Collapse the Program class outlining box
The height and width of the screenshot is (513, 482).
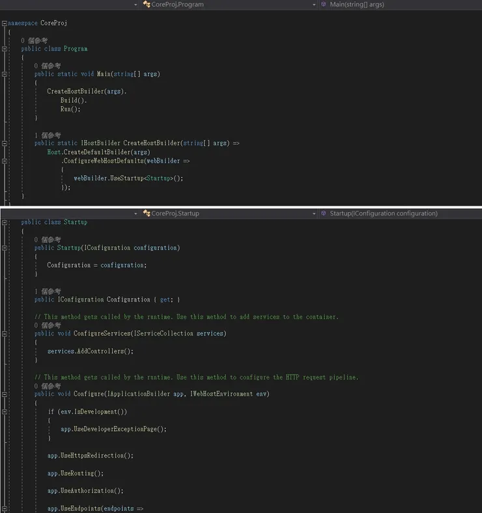pyautogui.click(x=5, y=49)
